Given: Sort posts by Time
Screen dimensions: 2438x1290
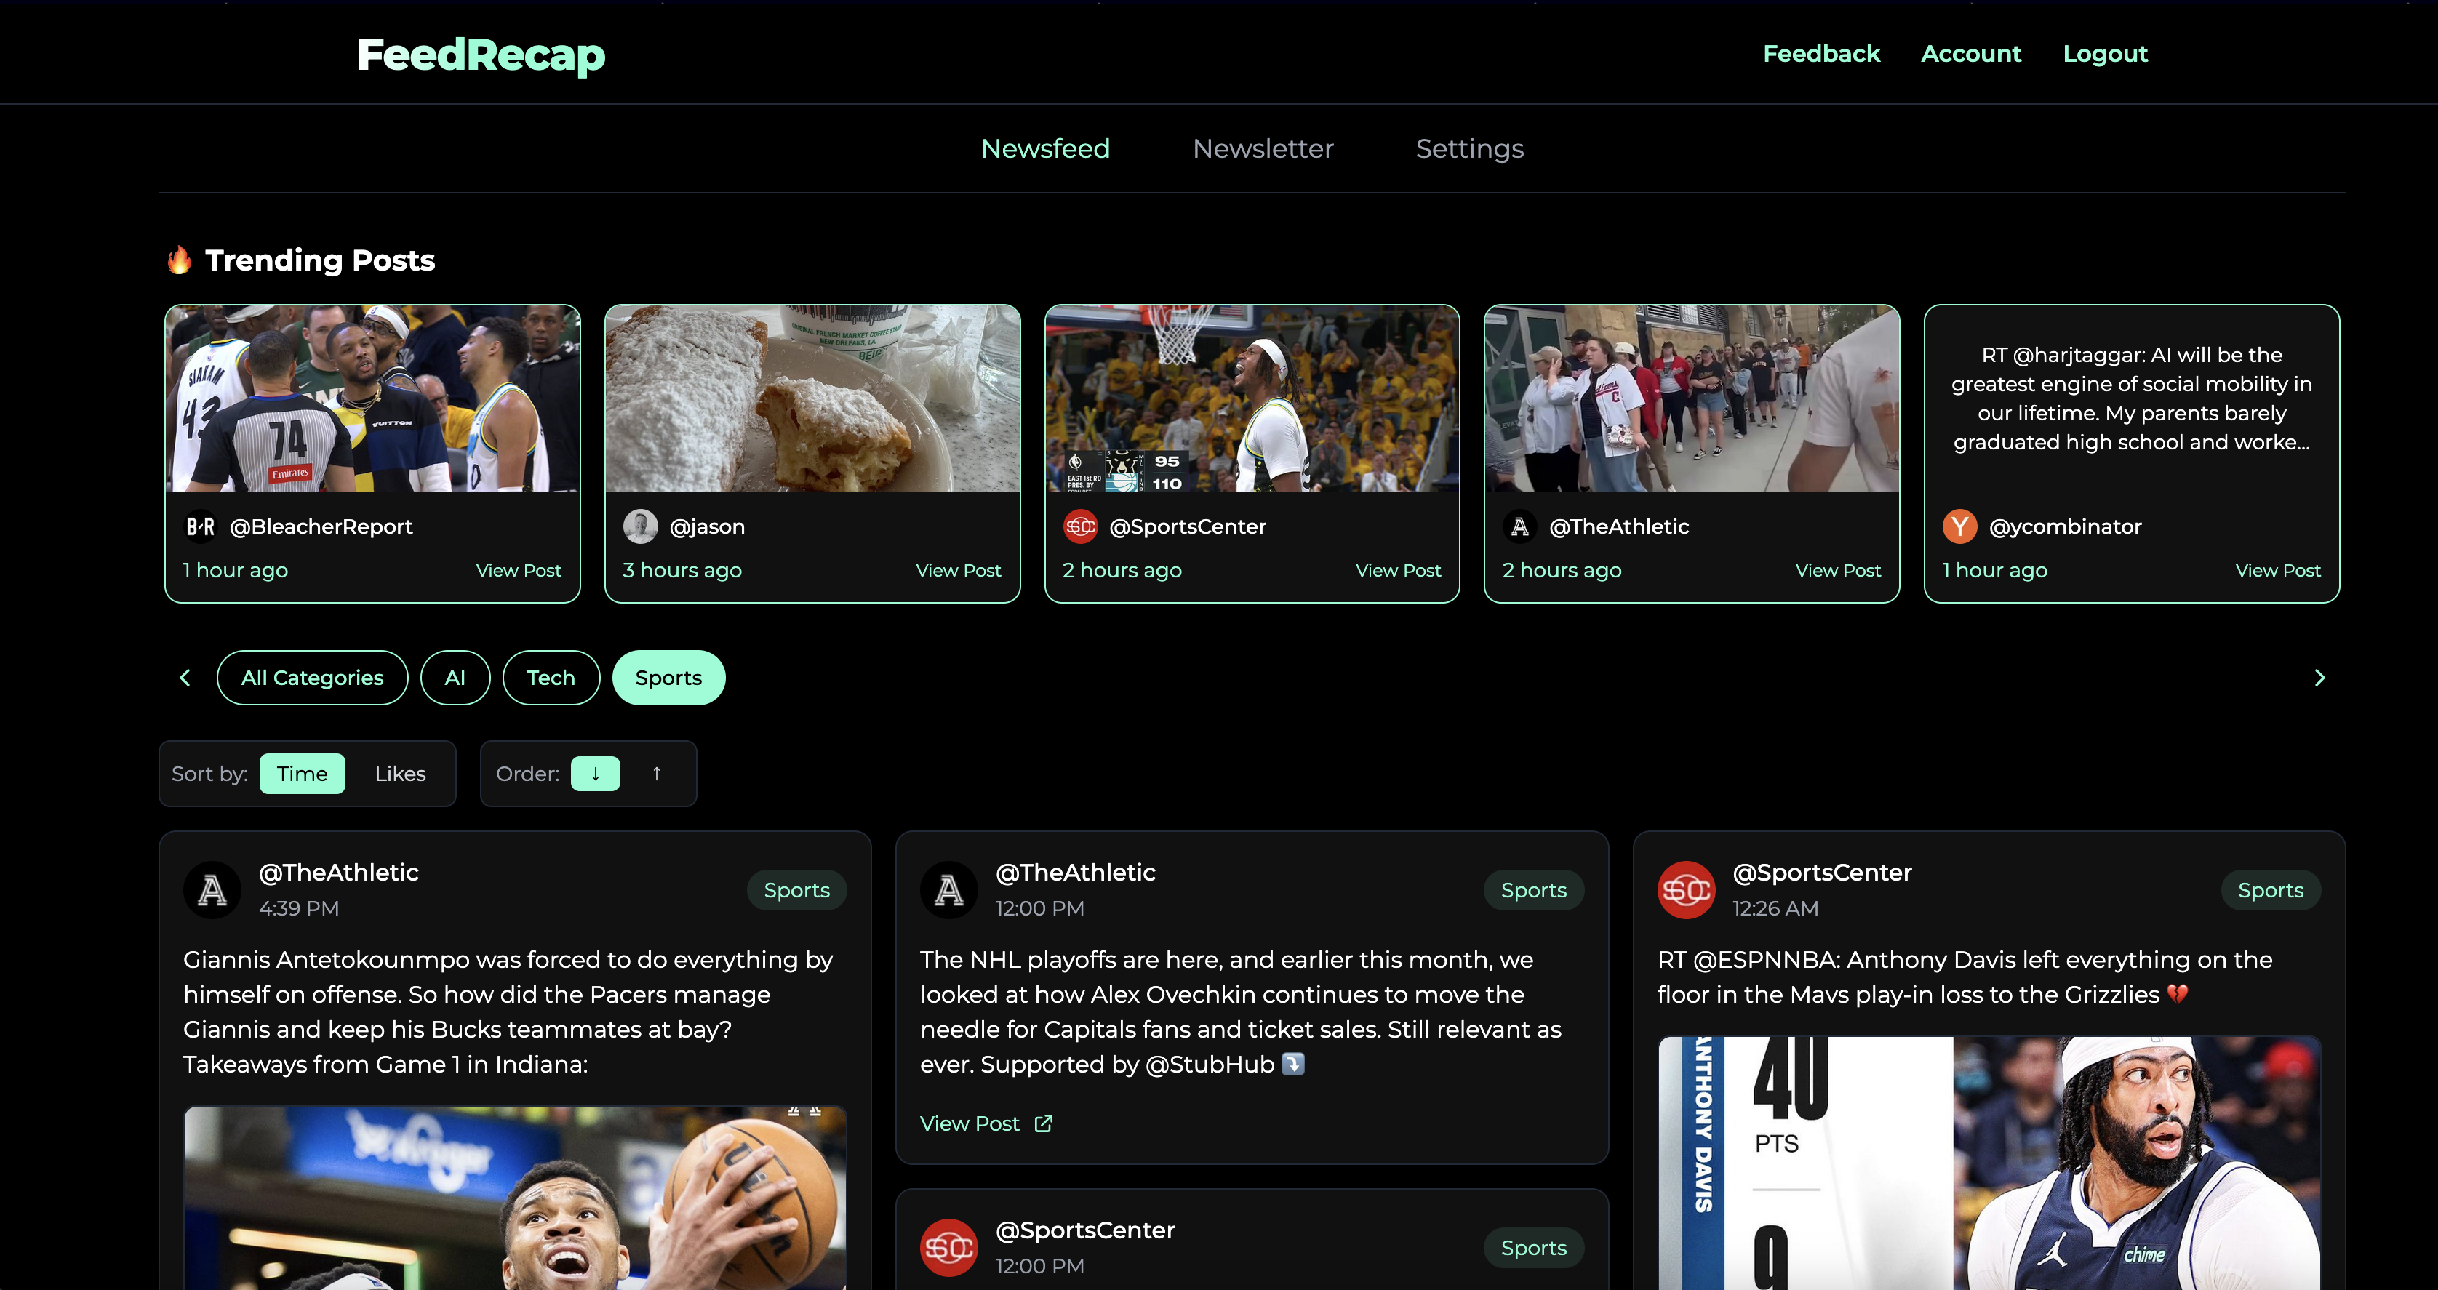Looking at the screenshot, I should 302,774.
